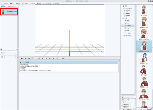Collapse the 3D node
Image resolution: width=153 pixels, height=110 pixels.
pos(123,18)
